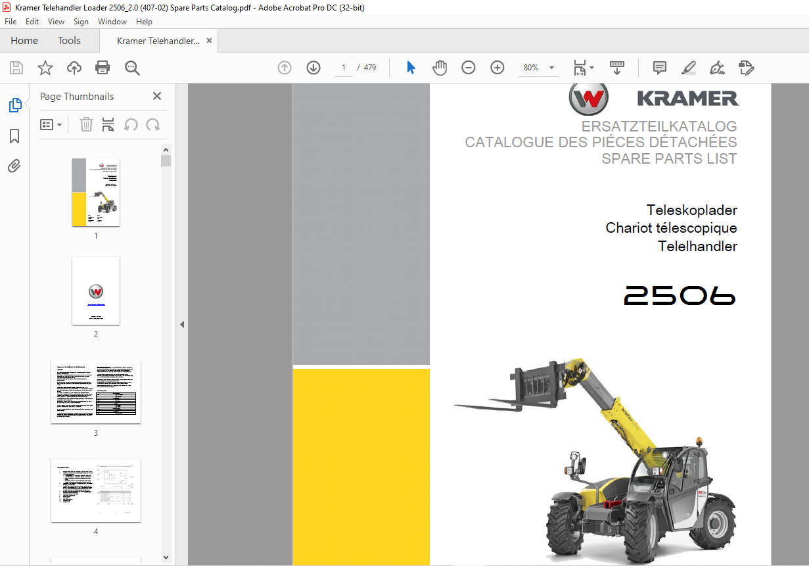Image resolution: width=809 pixels, height=566 pixels.
Task: Add a sticky note comment
Action: 660,68
